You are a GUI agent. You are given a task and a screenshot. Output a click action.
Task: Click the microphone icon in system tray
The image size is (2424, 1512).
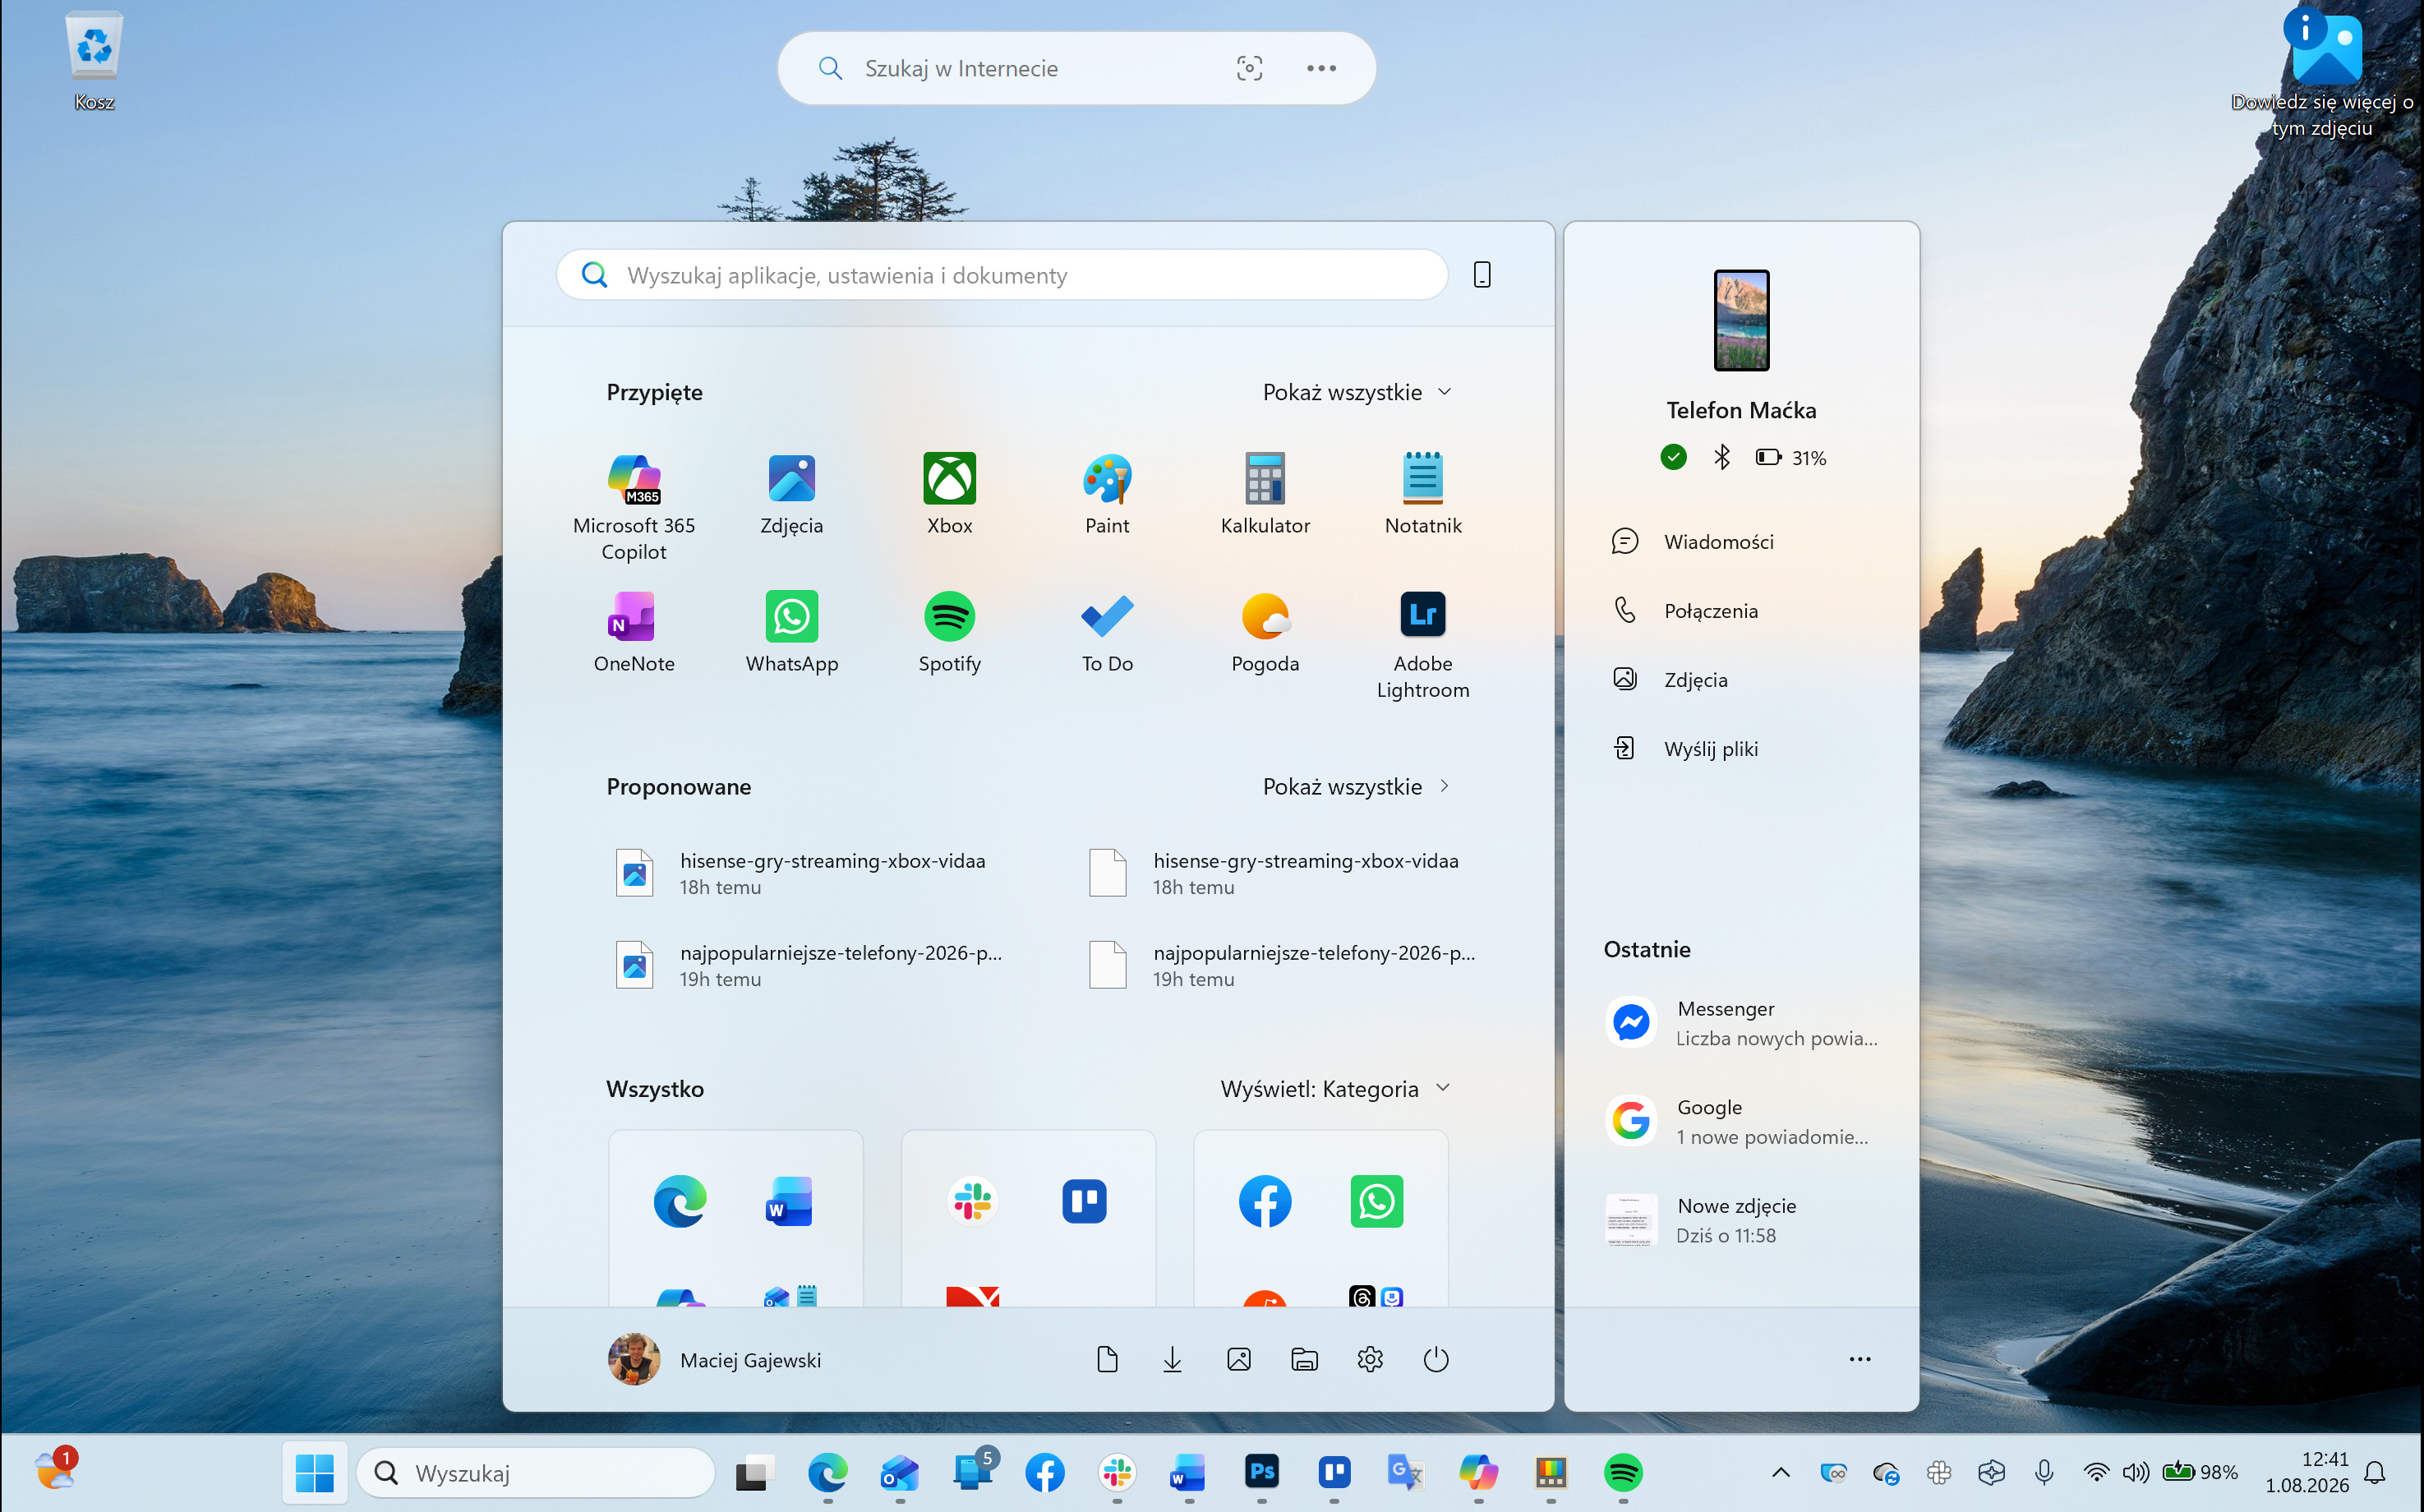pyautogui.click(x=2043, y=1472)
